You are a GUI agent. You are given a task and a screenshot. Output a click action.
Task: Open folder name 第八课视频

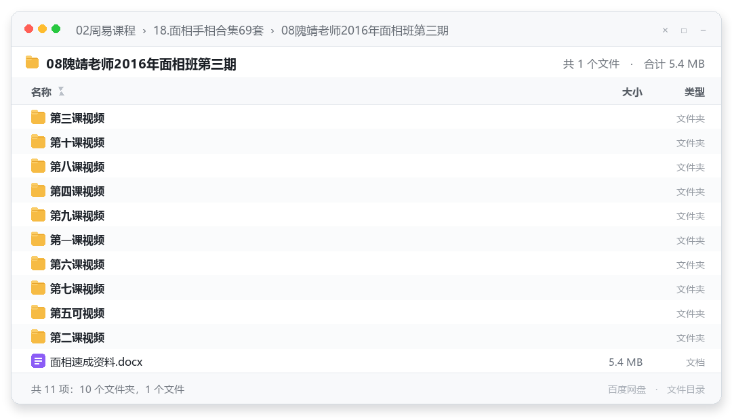point(77,167)
